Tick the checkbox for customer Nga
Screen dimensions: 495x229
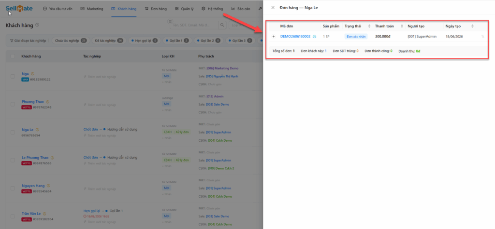[x=13, y=76]
